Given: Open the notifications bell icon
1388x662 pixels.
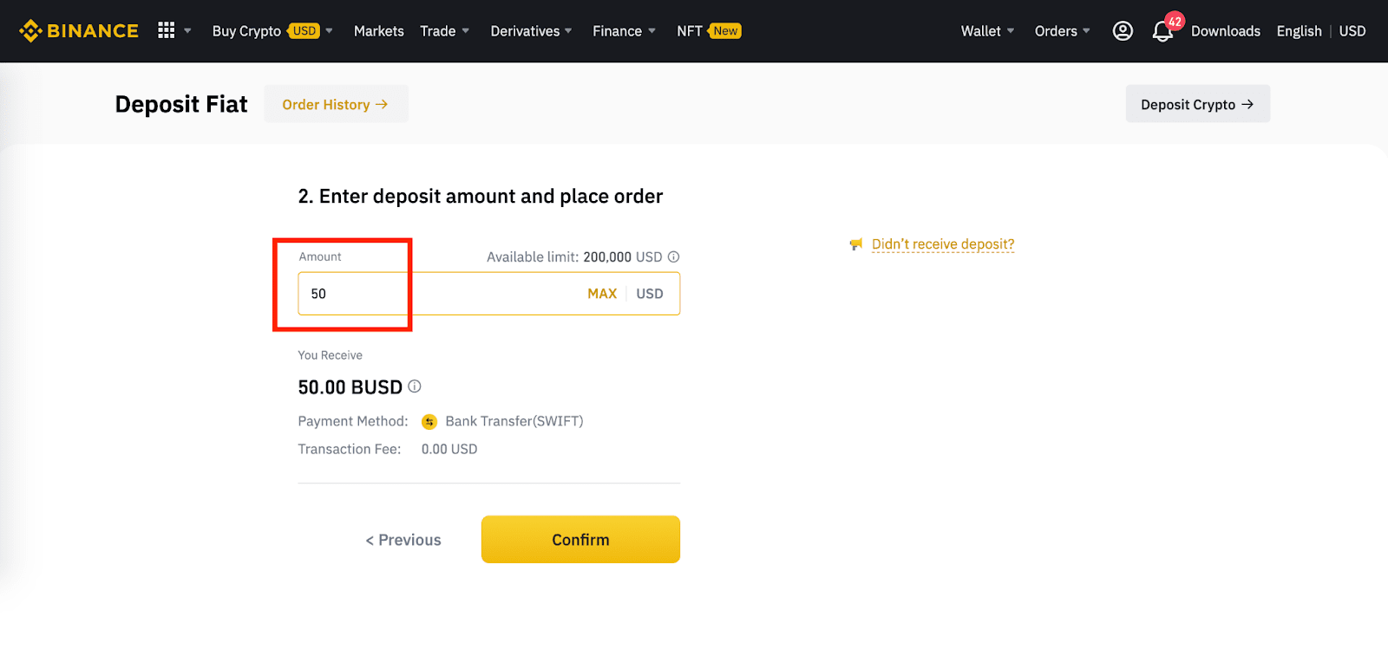Looking at the screenshot, I should point(1162,32).
